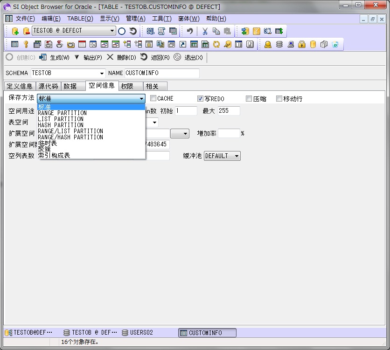Click the table with green arrows icon

click(x=279, y=31)
